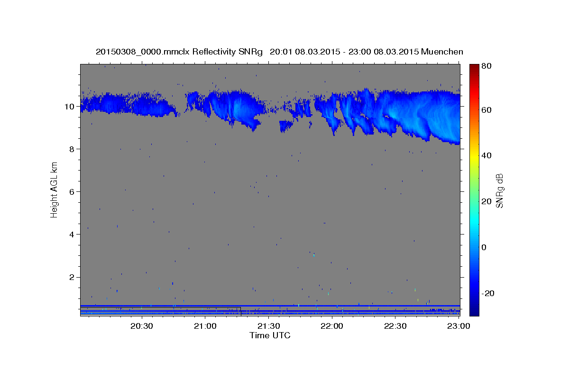Click the blue ground clutter band at plot bottom
Viewport: 569px width, 379px height.
[x=270, y=310]
